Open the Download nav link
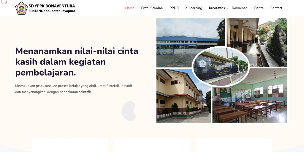The image size is (304, 152). (239, 8)
